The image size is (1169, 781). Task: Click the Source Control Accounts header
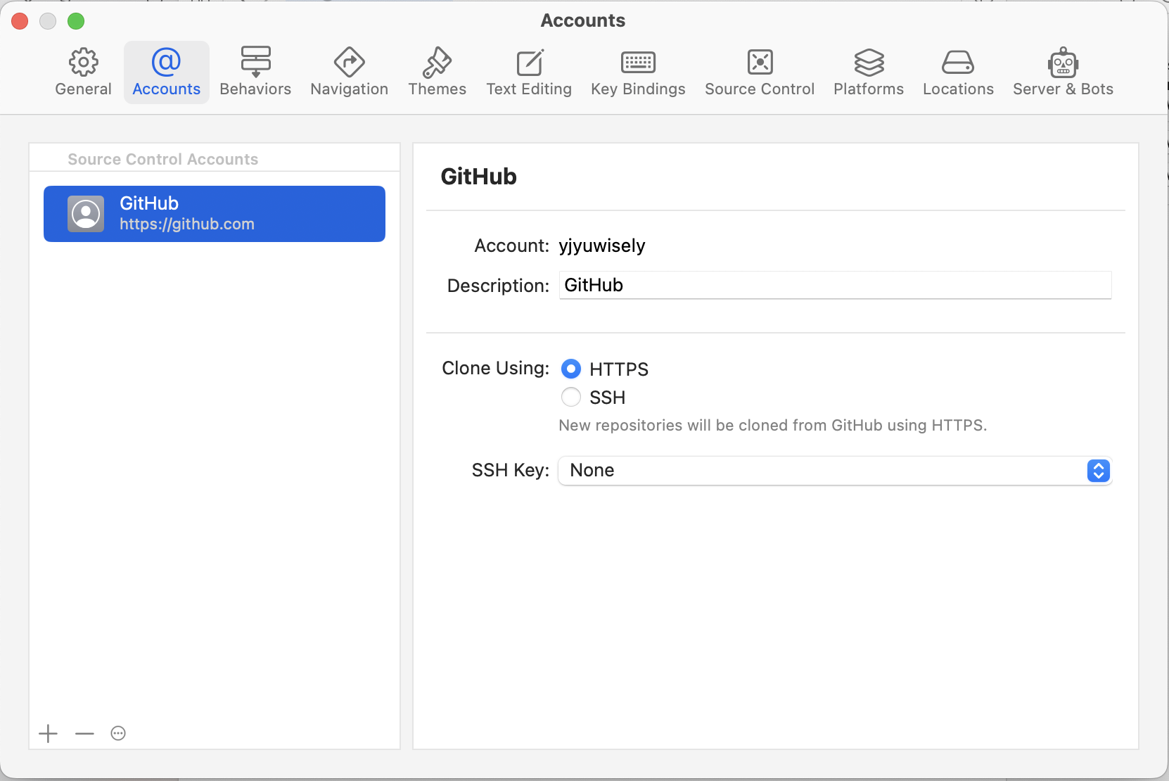click(163, 159)
